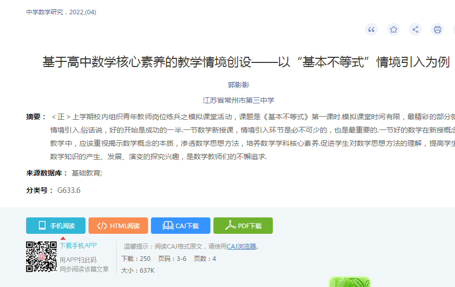Open 手机阅读 mobile reading button
The image size is (455, 287).
pos(56,226)
